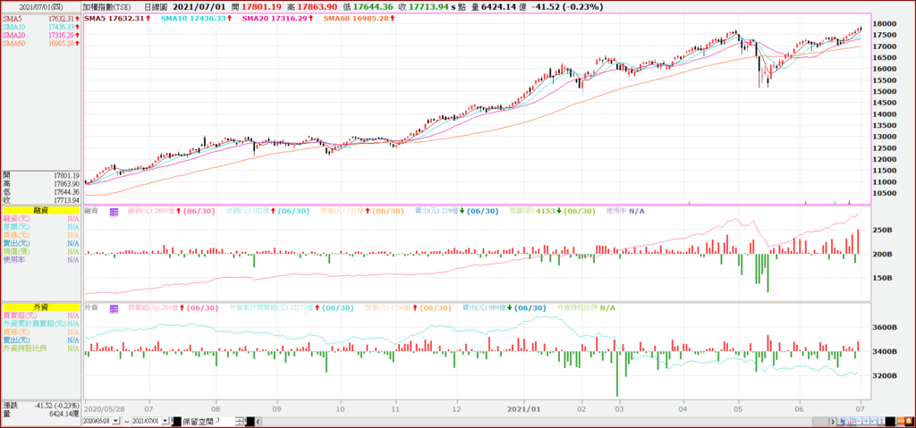Click 買進(元) 1194億 legend in 外資 panel
Screen dimensions: 916x428
pyautogui.click(x=408, y=307)
